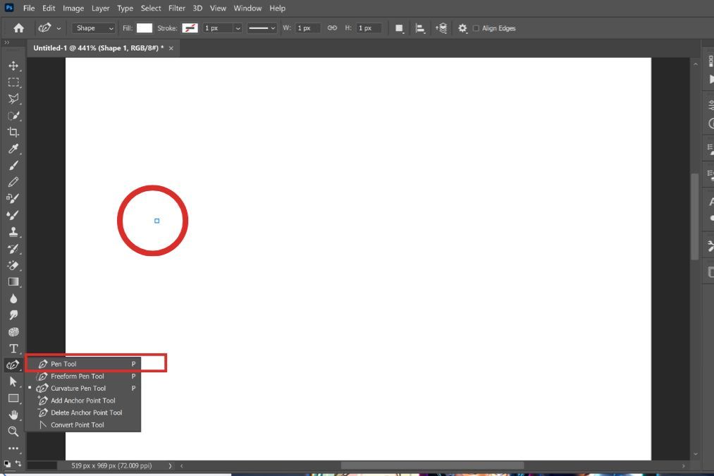Open path alignment options icon
The image size is (714, 476).
click(x=420, y=28)
